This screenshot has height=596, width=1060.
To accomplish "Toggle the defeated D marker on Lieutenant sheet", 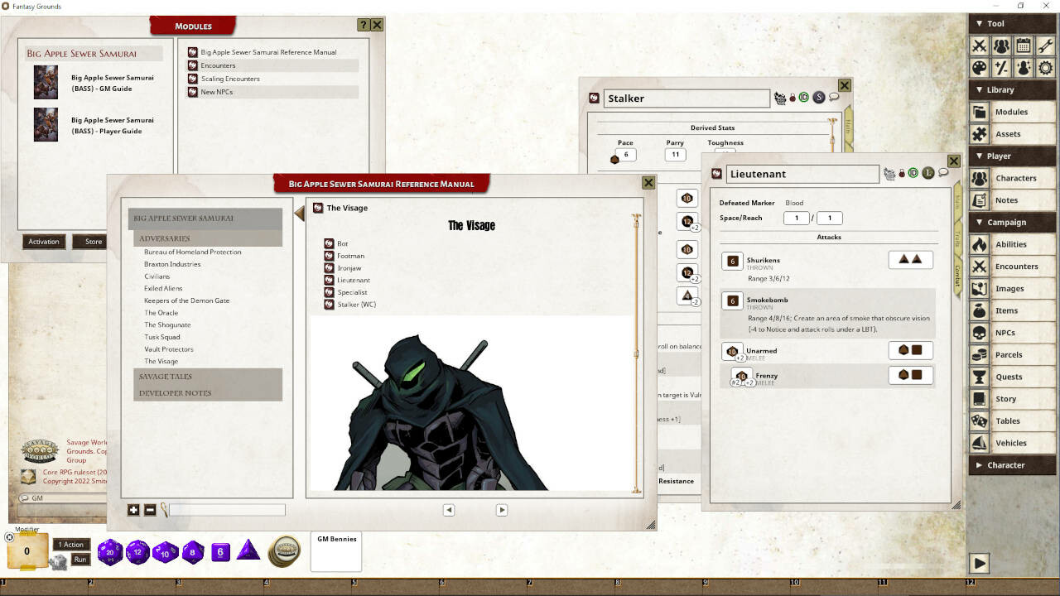I will [x=914, y=171].
